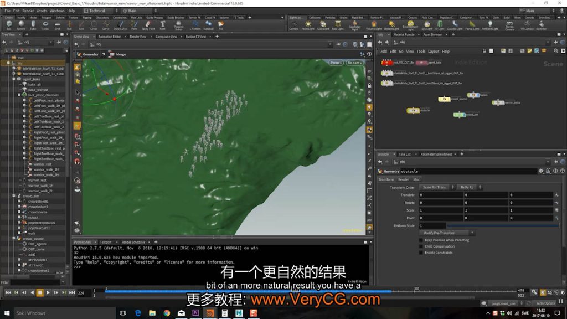Click the Translate X input field

pos(441,195)
